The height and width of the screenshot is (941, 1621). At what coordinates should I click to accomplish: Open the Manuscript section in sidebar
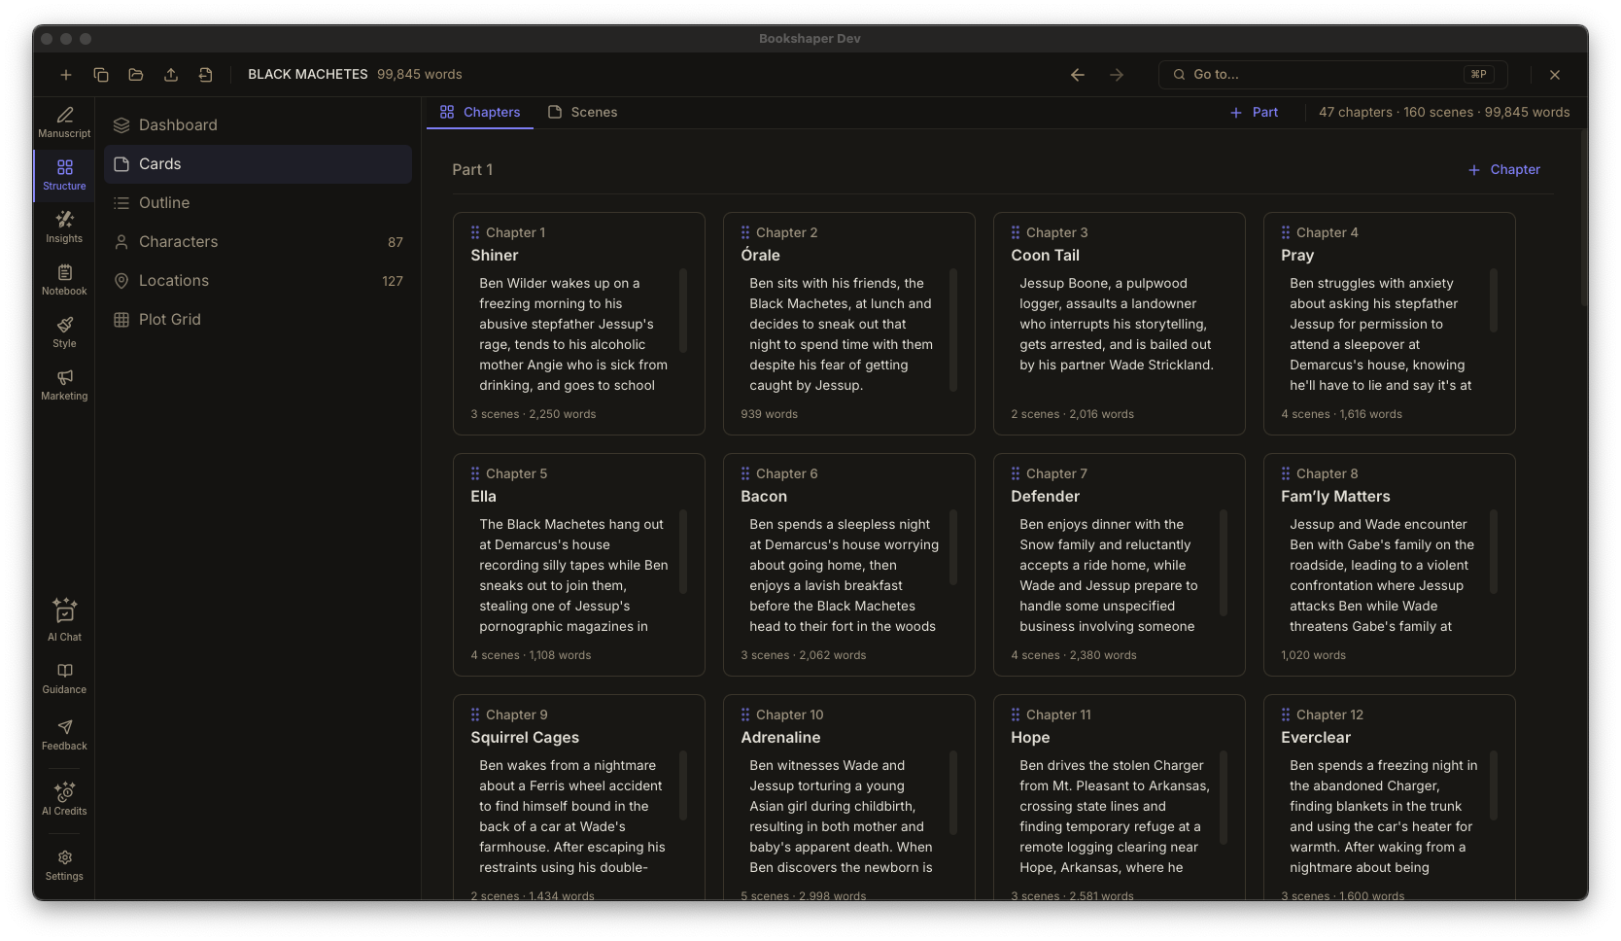64,122
